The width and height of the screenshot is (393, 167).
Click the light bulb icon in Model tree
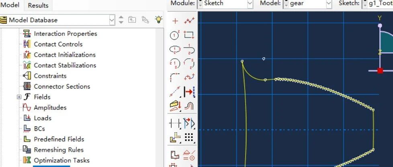[x=159, y=20]
